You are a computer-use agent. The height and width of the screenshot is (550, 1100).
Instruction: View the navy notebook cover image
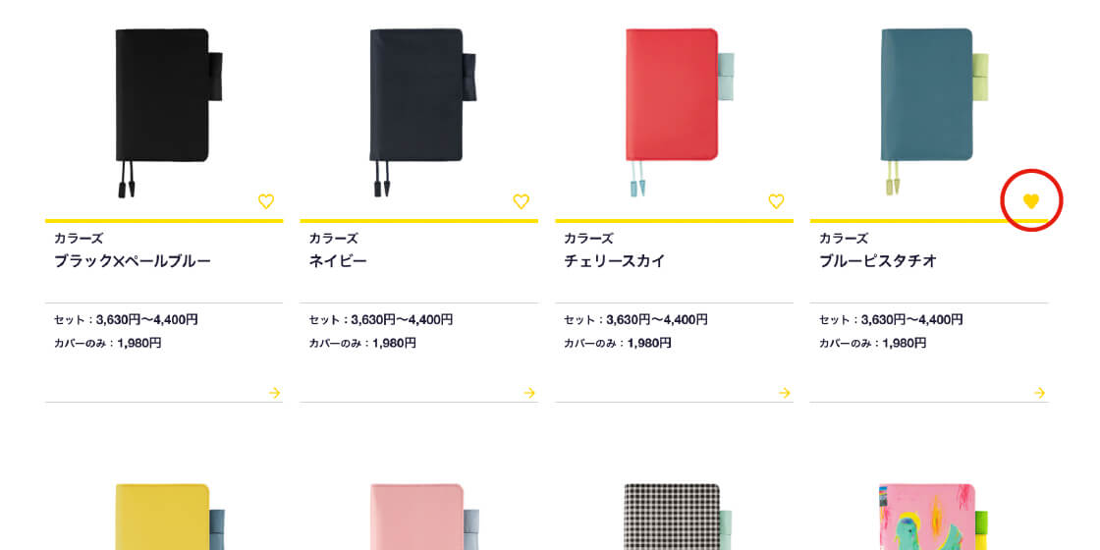423,112
